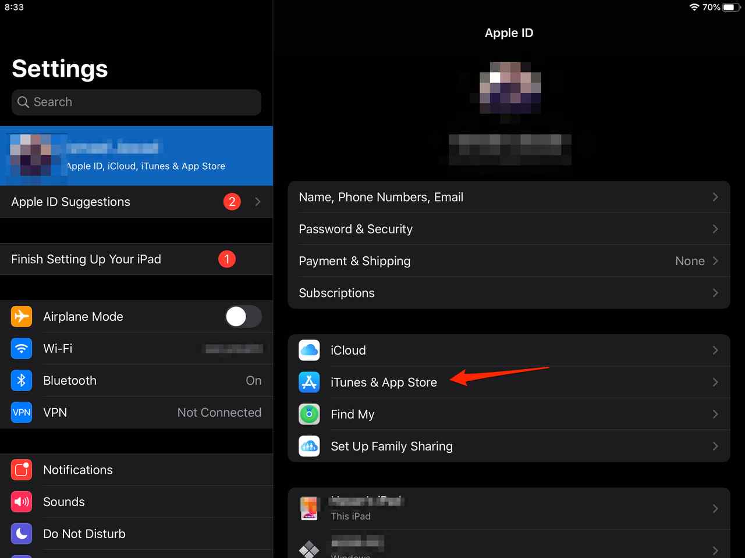Image resolution: width=745 pixels, height=558 pixels.
Task: Tap the Airplane Mode icon
Action: click(22, 316)
